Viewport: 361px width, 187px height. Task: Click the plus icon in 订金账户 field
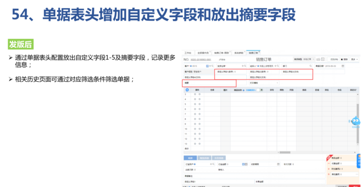[211, 164]
